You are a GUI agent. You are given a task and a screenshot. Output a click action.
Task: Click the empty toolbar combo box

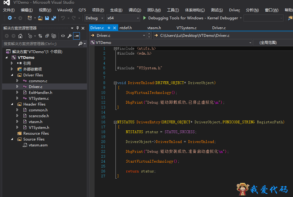(x=263, y=18)
